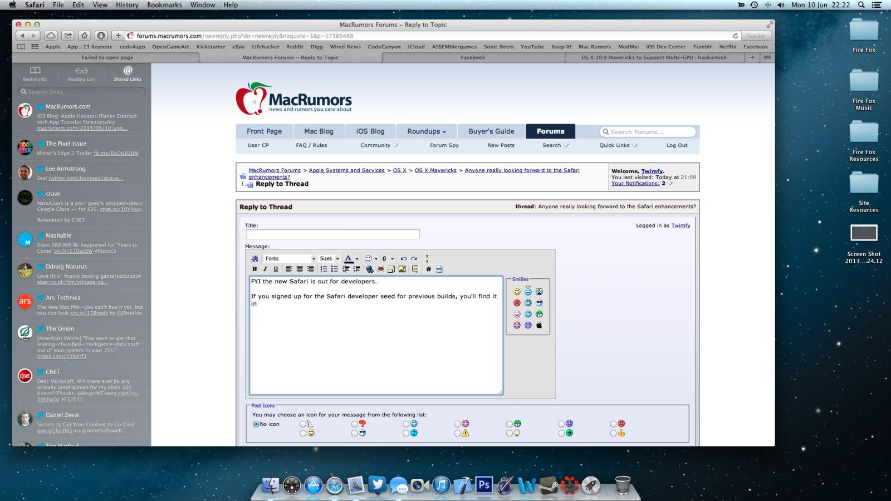Image resolution: width=891 pixels, height=501 pixels.
Task: Wrap selection in PHP tags
Action: pyautogui.click(x=439, y=269)
